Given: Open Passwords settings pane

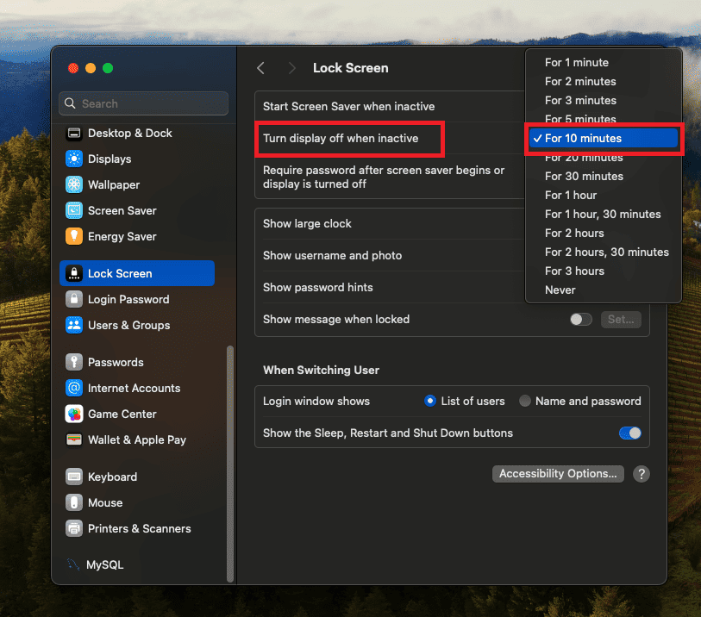Looking at the screenshot, I should coord(137,362).
